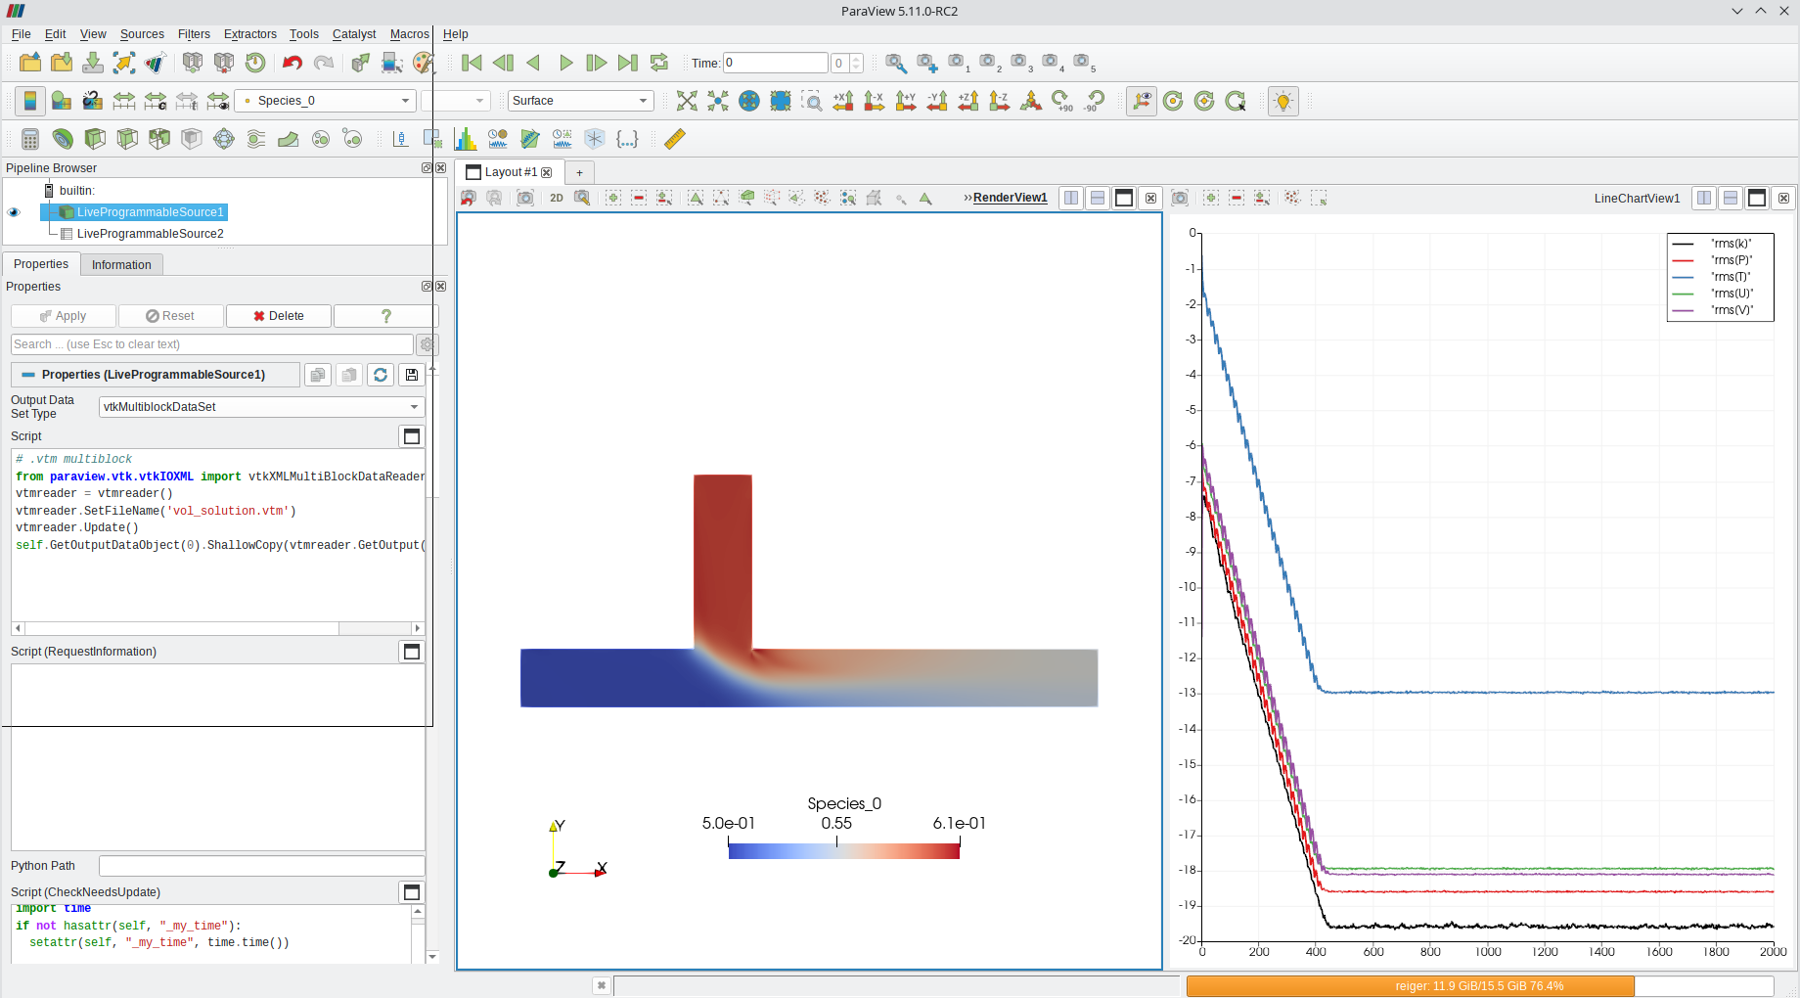Open the Surface representation dropdown
Viewport: 1800px width, 998px height.
(x=580, y=101)
